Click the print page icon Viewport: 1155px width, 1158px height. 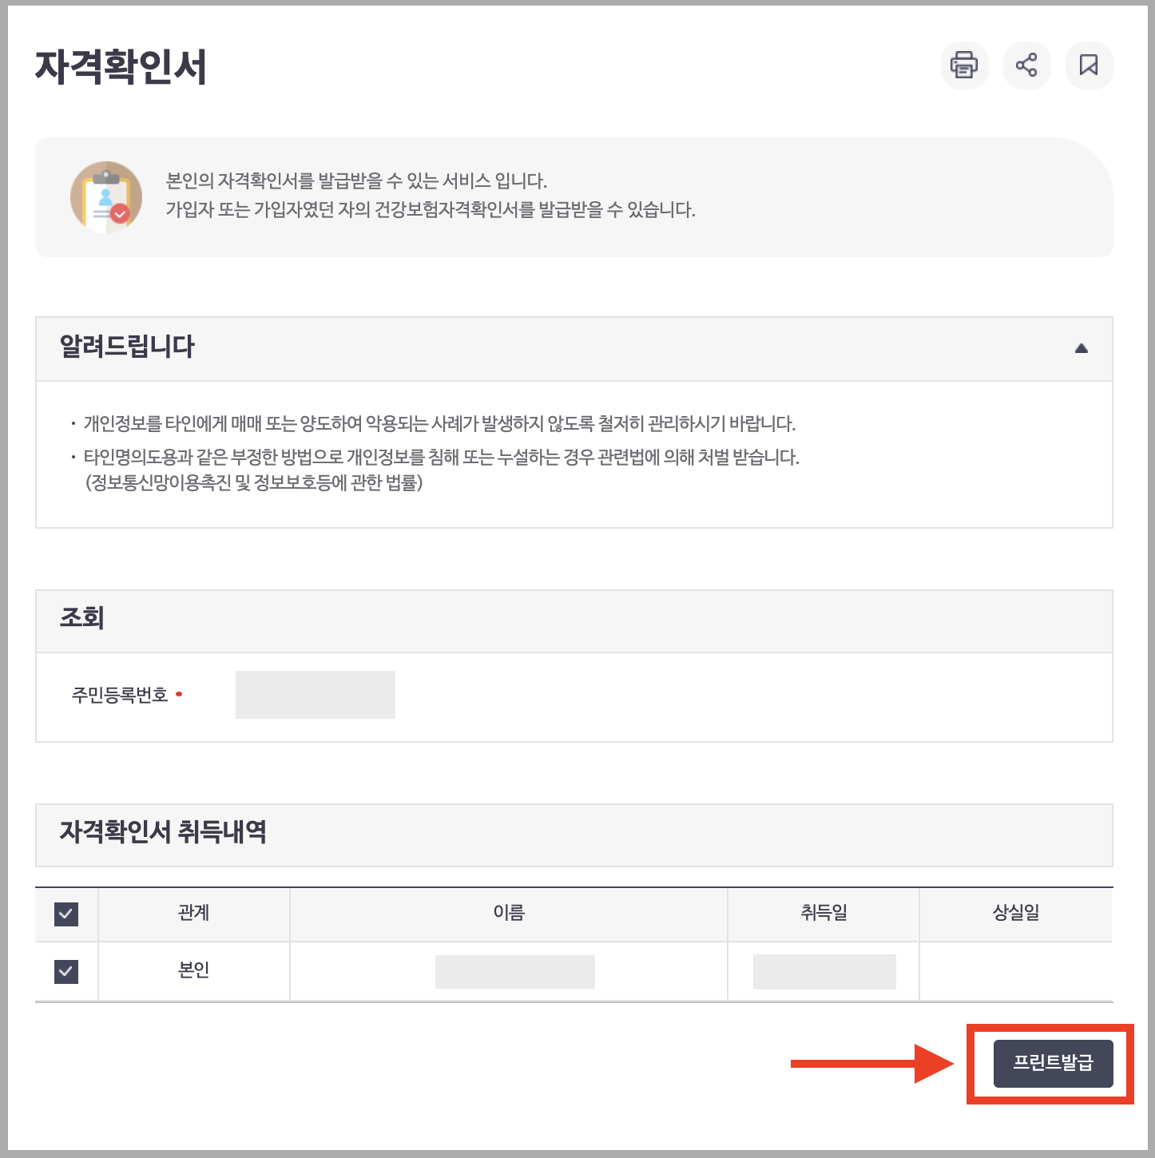[964, 65]
